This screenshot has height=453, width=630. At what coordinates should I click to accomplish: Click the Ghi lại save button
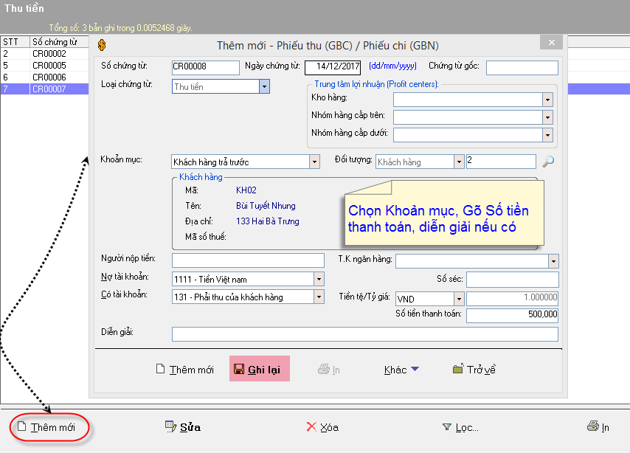click(x=259, y=370)
